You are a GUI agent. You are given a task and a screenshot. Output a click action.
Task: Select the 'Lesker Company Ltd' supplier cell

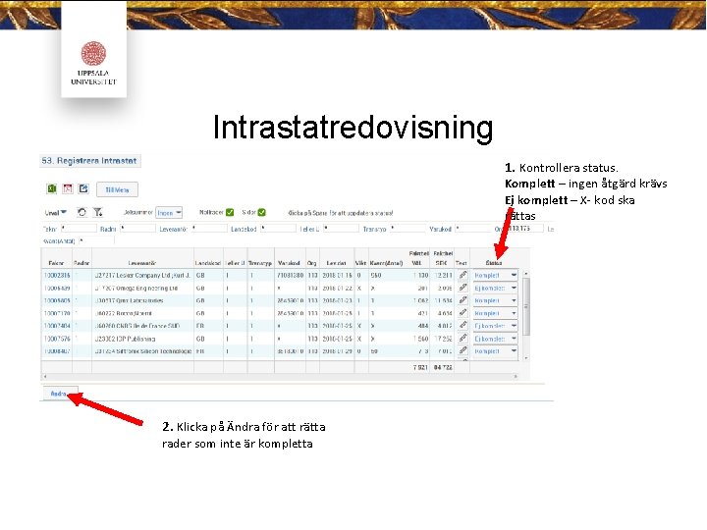click(x=142, y=275)
